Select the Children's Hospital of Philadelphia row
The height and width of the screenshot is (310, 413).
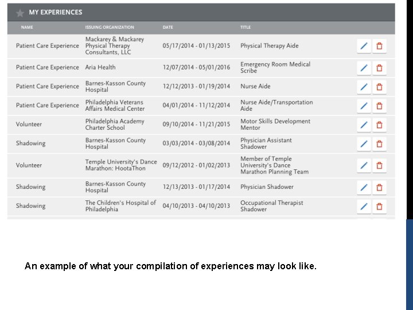(x=201, y=207)
